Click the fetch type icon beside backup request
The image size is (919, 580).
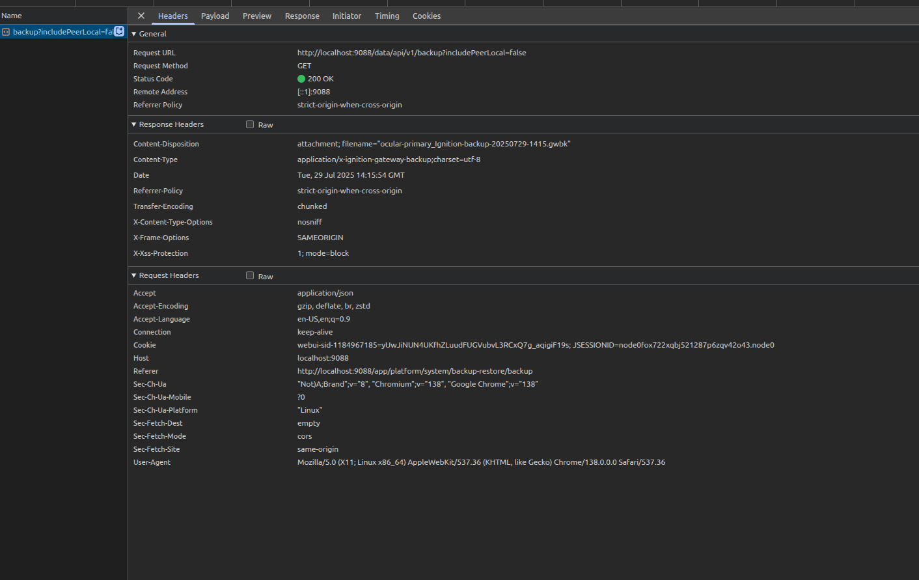6,32
